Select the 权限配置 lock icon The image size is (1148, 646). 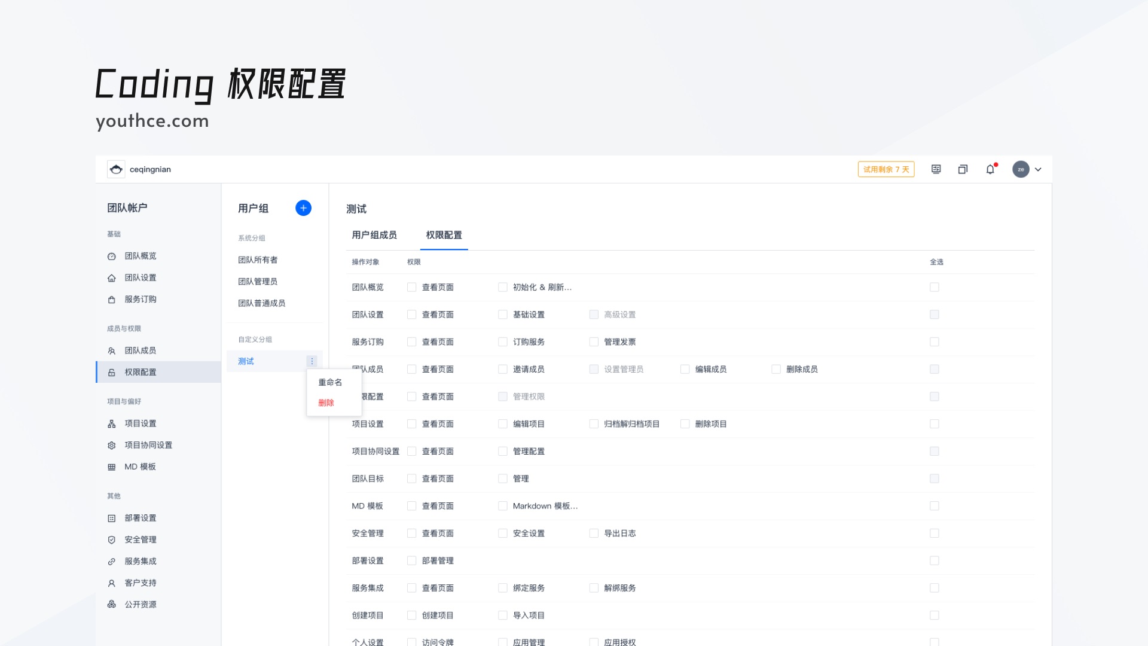(111, 372)
